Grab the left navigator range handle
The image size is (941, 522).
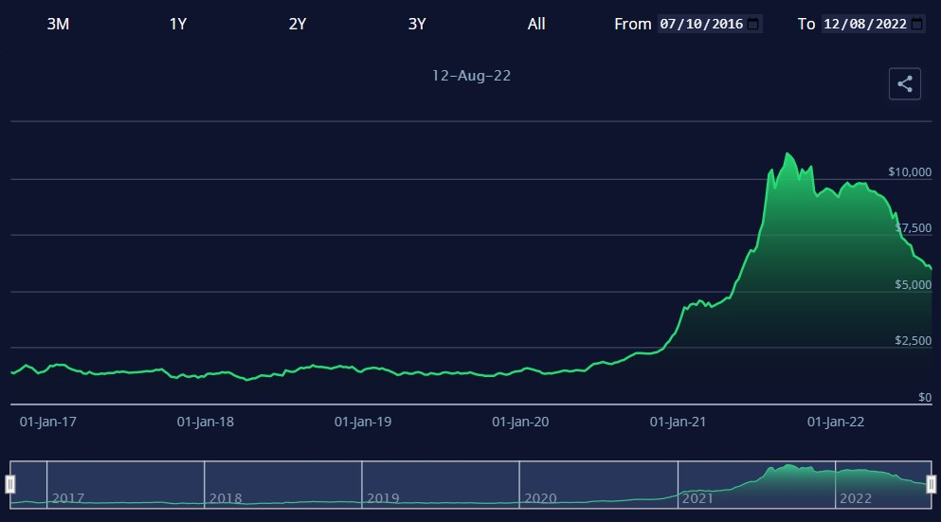[10, 485]
